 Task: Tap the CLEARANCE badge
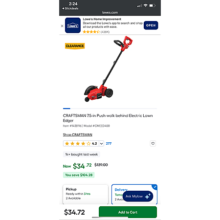pyautogui.click(x=75, y=46)
